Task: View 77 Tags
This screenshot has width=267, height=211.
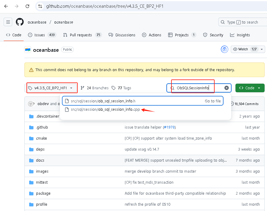Action: point(121,88)
